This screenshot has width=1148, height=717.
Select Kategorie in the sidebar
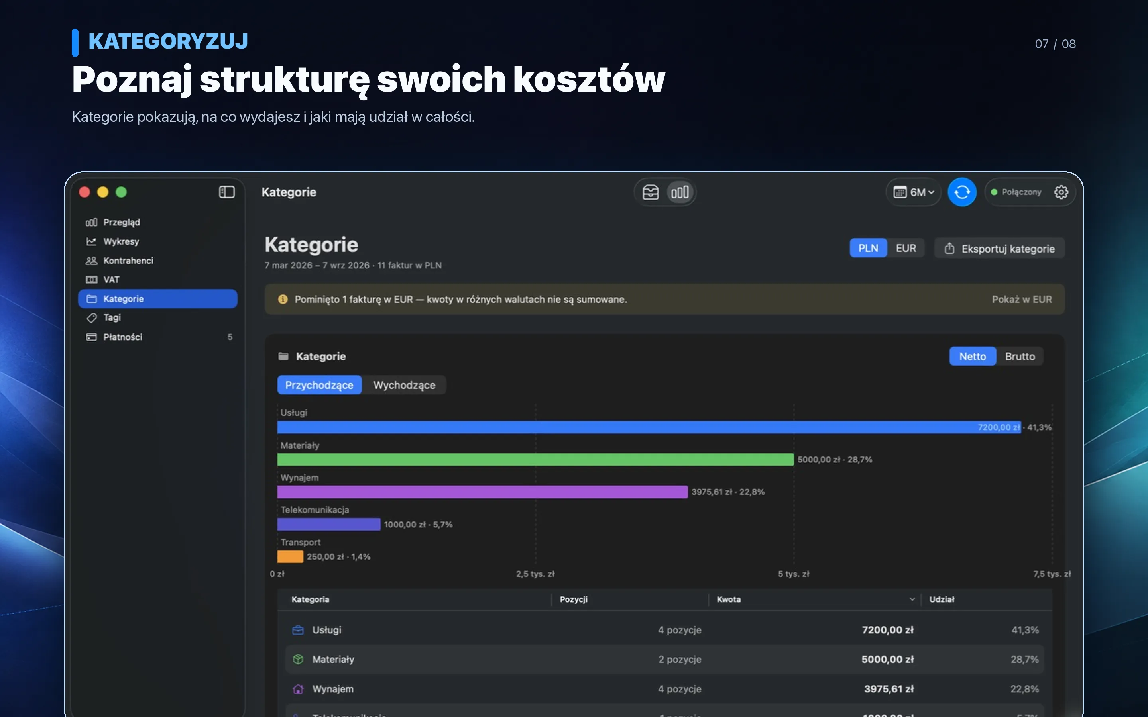[x=157, y=299]
